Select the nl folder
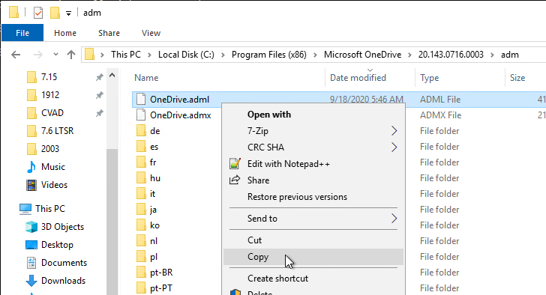 (x=154, y=241)
